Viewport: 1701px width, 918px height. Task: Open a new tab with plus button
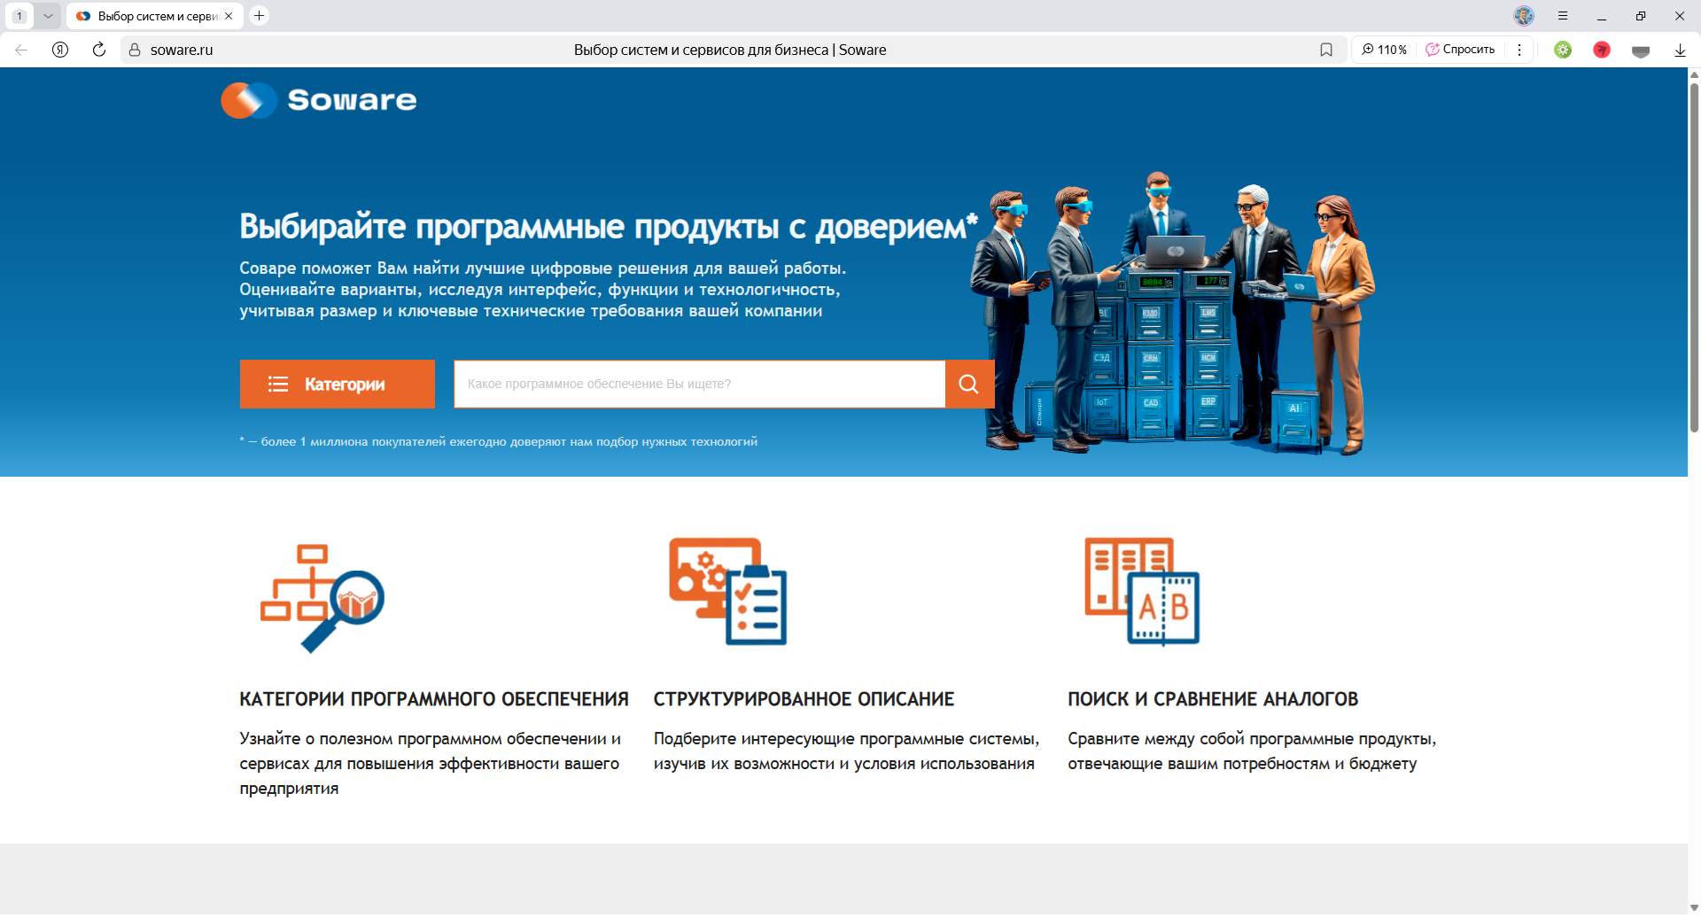(259, 16)
